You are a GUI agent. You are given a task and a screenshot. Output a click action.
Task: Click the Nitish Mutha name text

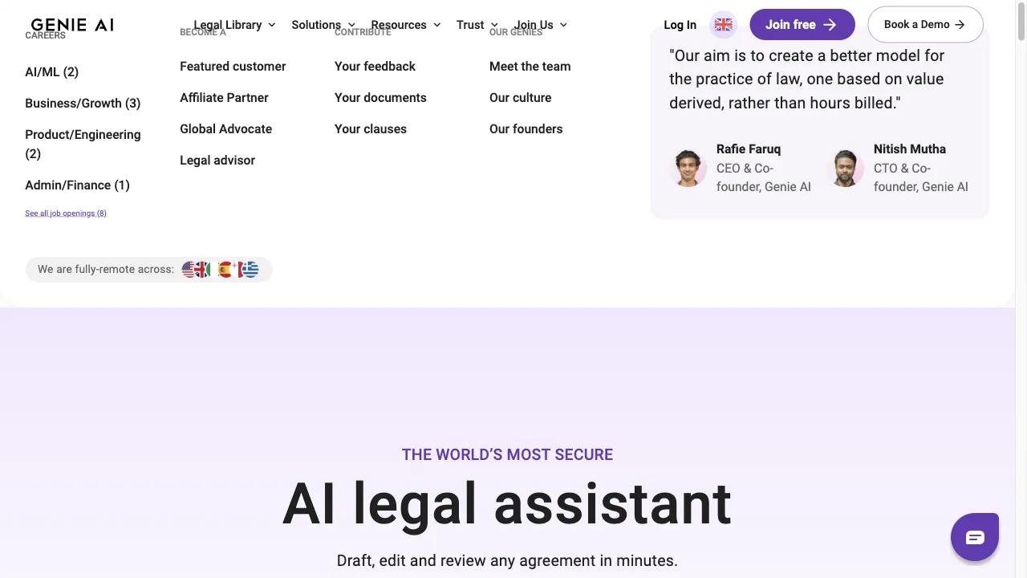[x=910, y=149]
